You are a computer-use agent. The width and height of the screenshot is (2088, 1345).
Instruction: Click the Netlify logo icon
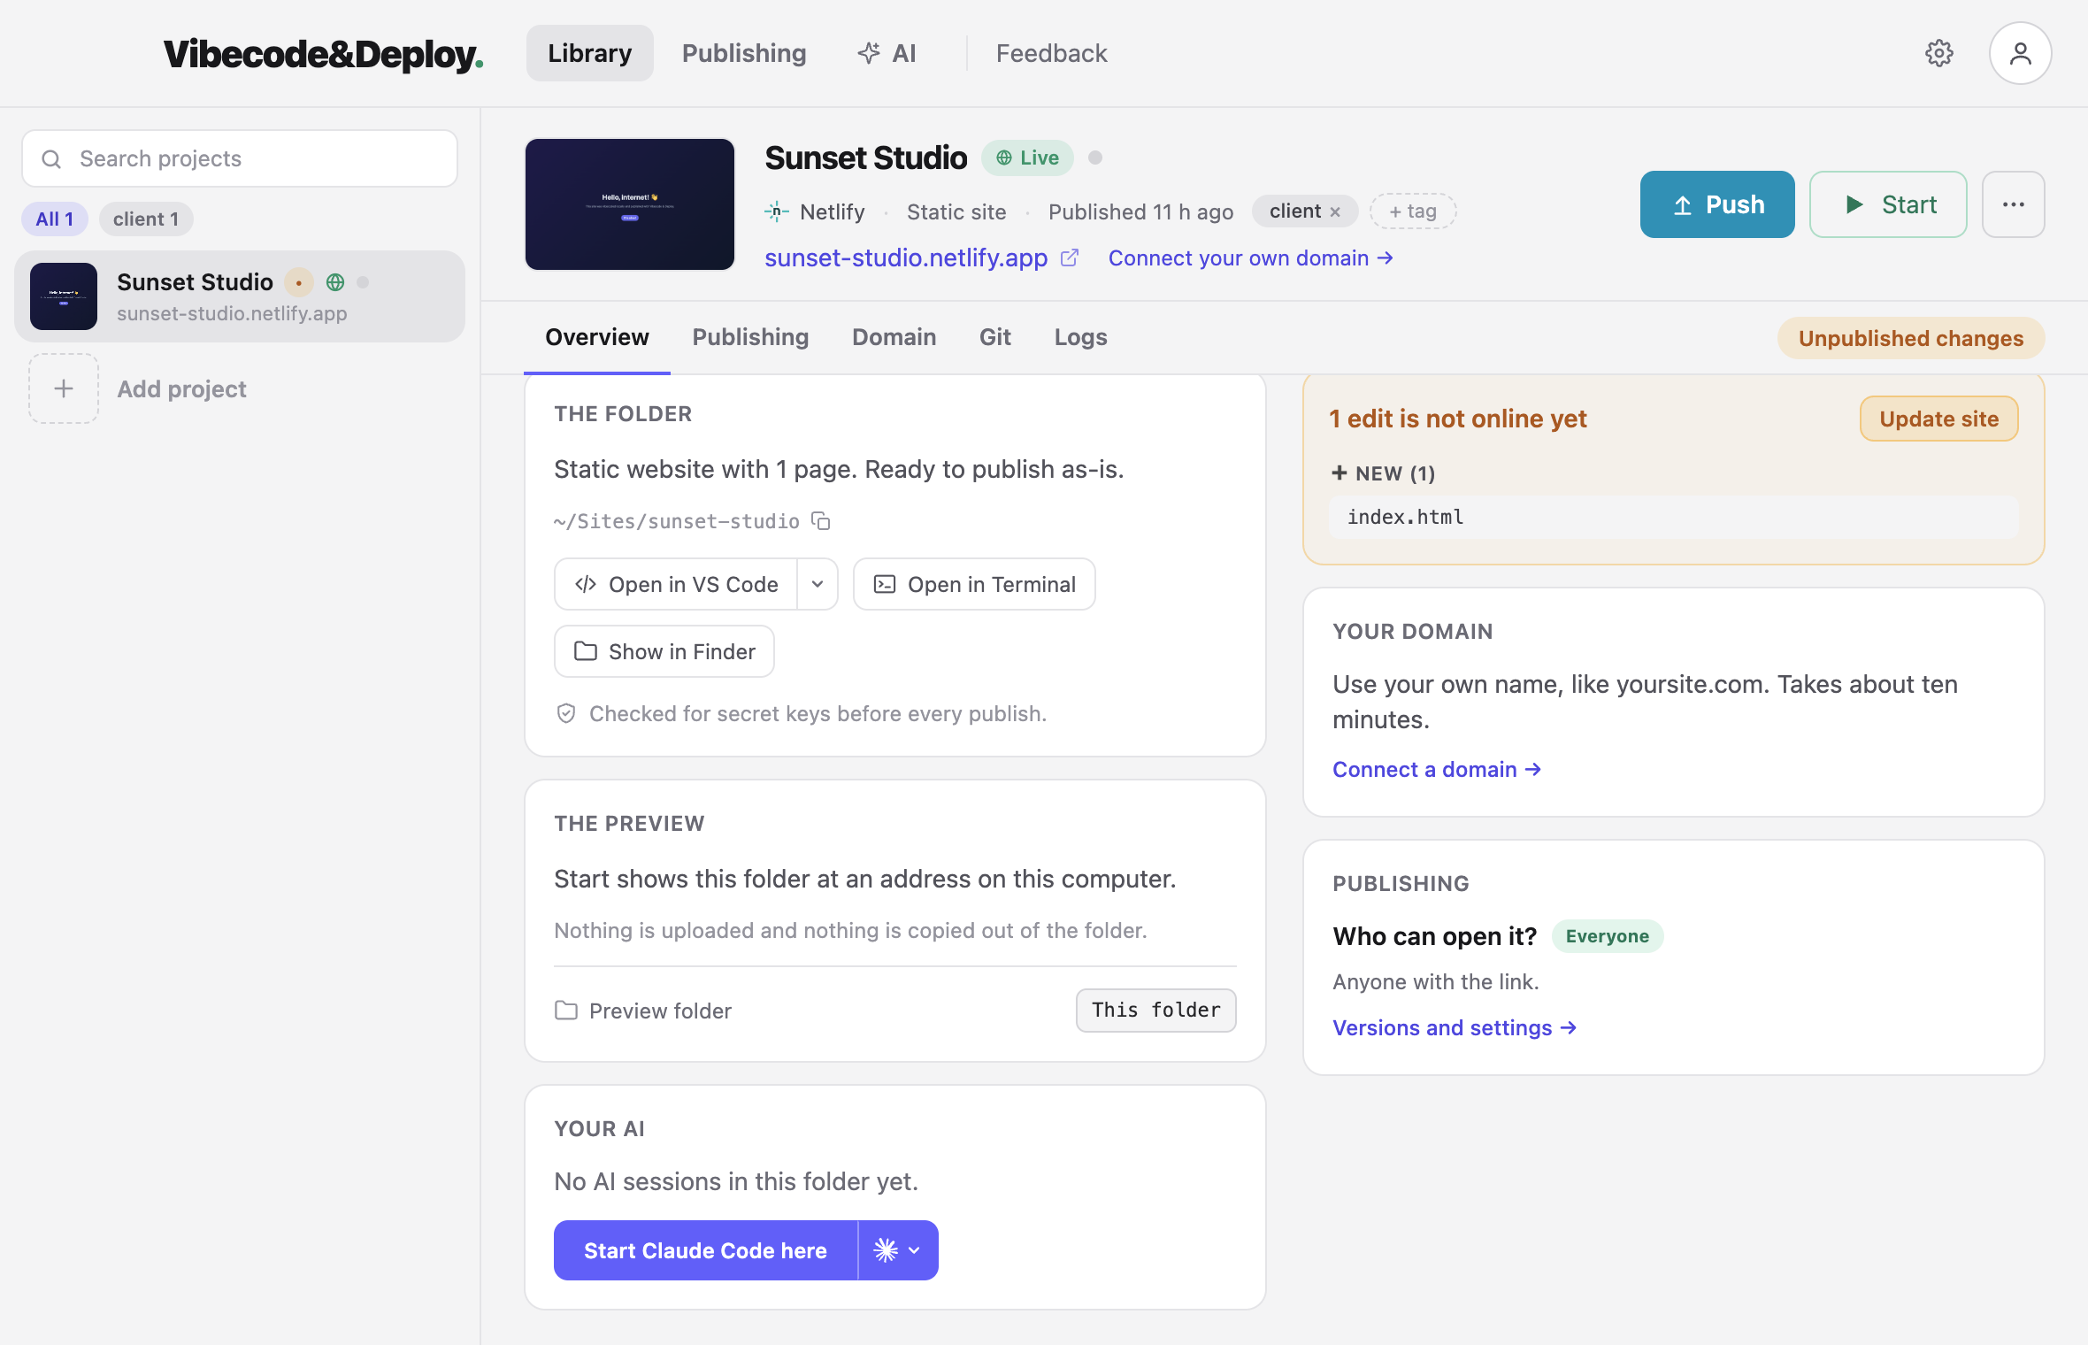point(776,211)
